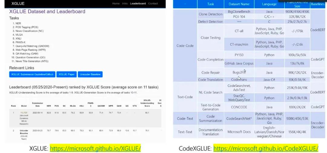Select the PY150 dataset cell
327x153 pixels.
(239, 55)
